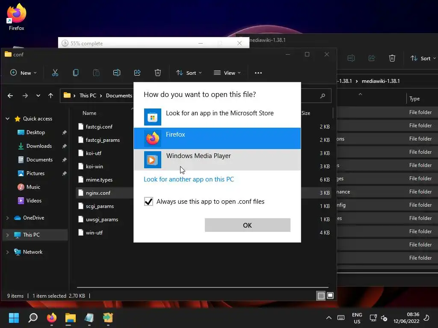Show hidden system tray icons chevron
Viewport: 438px width, 328px height.
pyautogui.click(x=329, y=318)
